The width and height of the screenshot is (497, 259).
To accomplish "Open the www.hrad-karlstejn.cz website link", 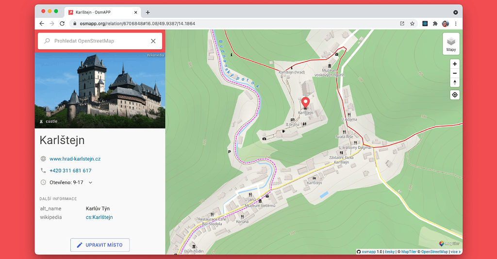I will click(x=75, y=159).
